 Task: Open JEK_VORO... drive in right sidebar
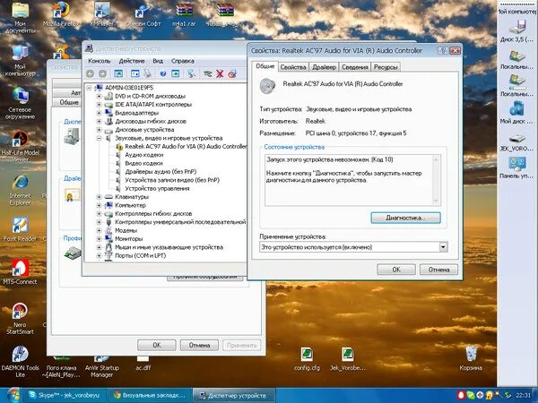pyautogui.click(x=516, y=143)
